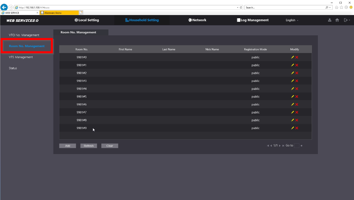Expand the browser search provider dropdown
The height and width of the screenshot is (200, 354).
point(330,7)
